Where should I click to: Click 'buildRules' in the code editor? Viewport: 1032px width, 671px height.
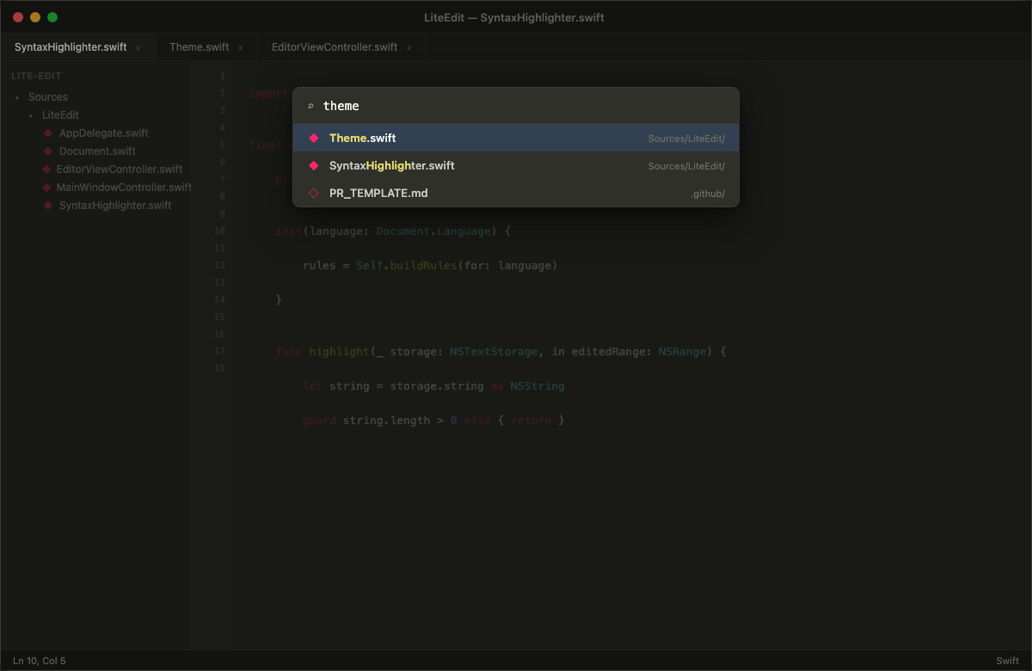pos(423,266)
